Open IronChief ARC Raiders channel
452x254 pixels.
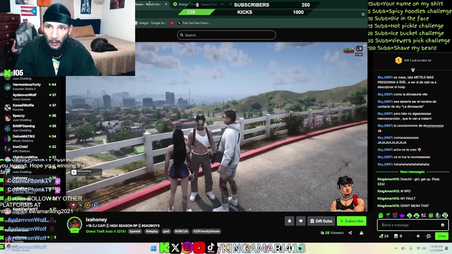pos(30,149)
